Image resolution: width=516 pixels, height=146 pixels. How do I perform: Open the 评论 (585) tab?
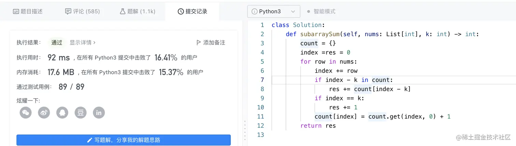coord(83,12)
